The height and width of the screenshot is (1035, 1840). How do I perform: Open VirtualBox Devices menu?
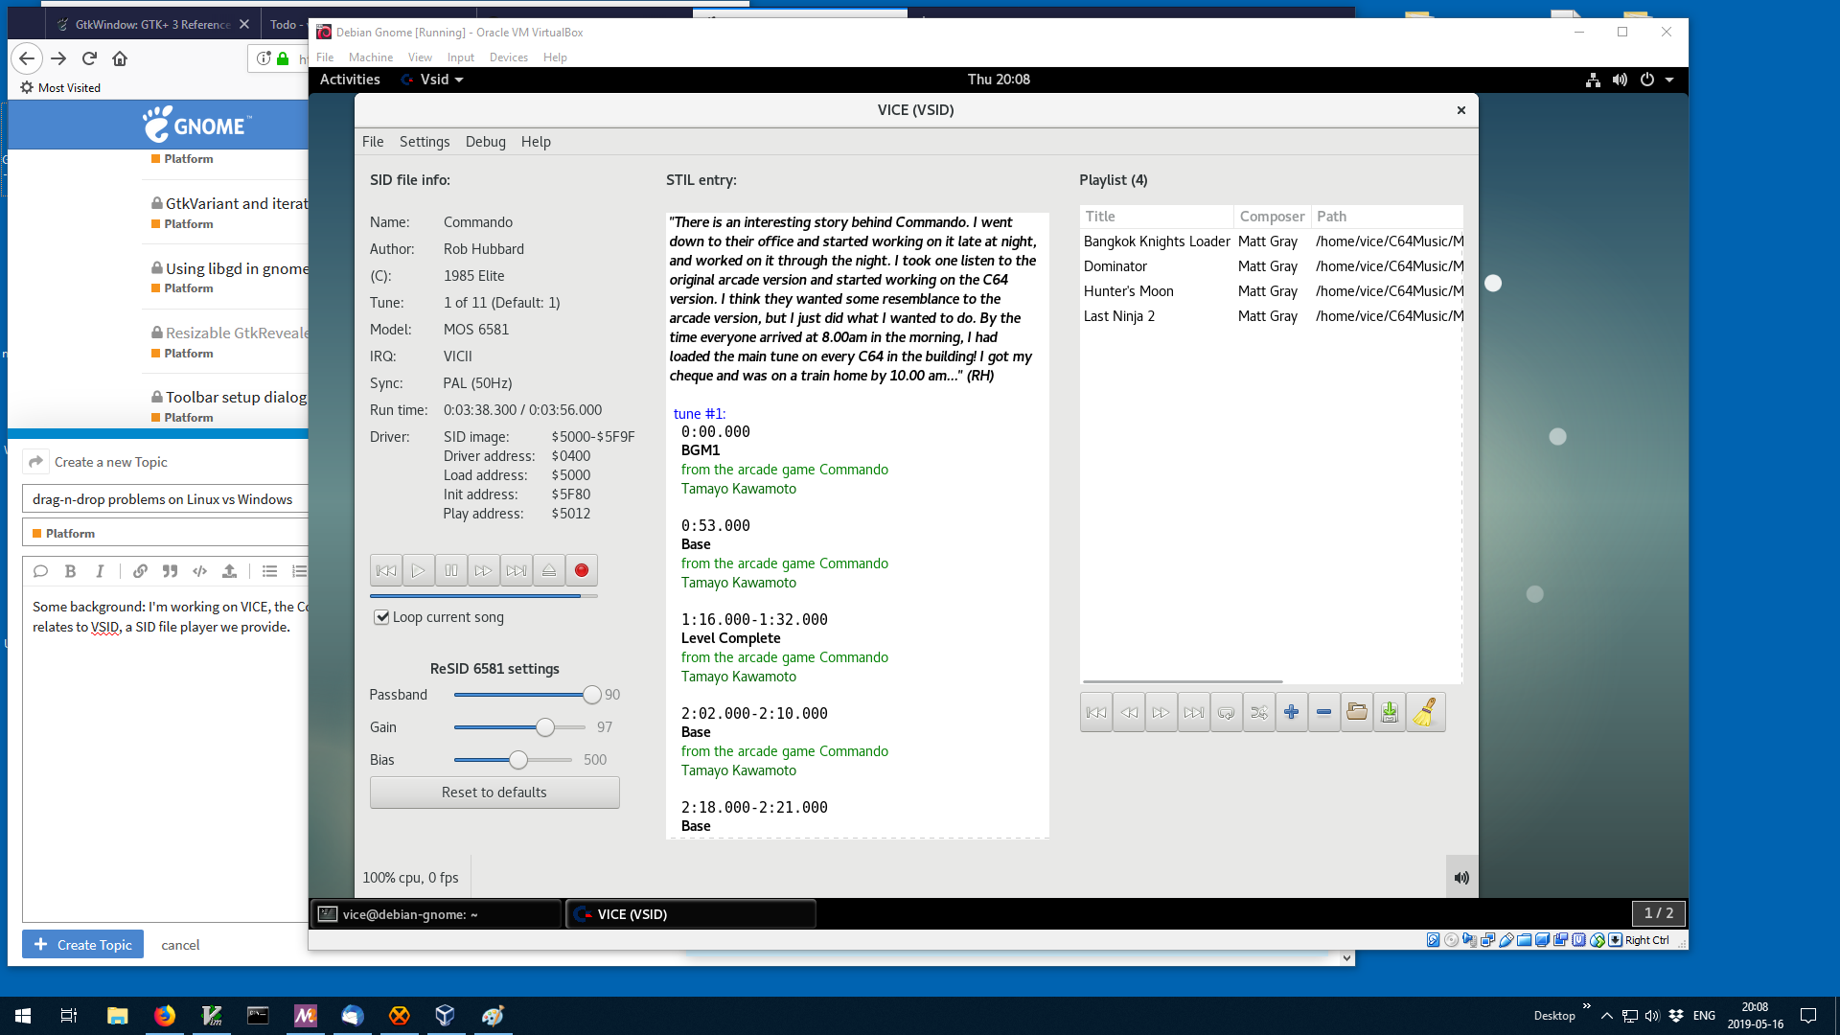click(509, 57)
